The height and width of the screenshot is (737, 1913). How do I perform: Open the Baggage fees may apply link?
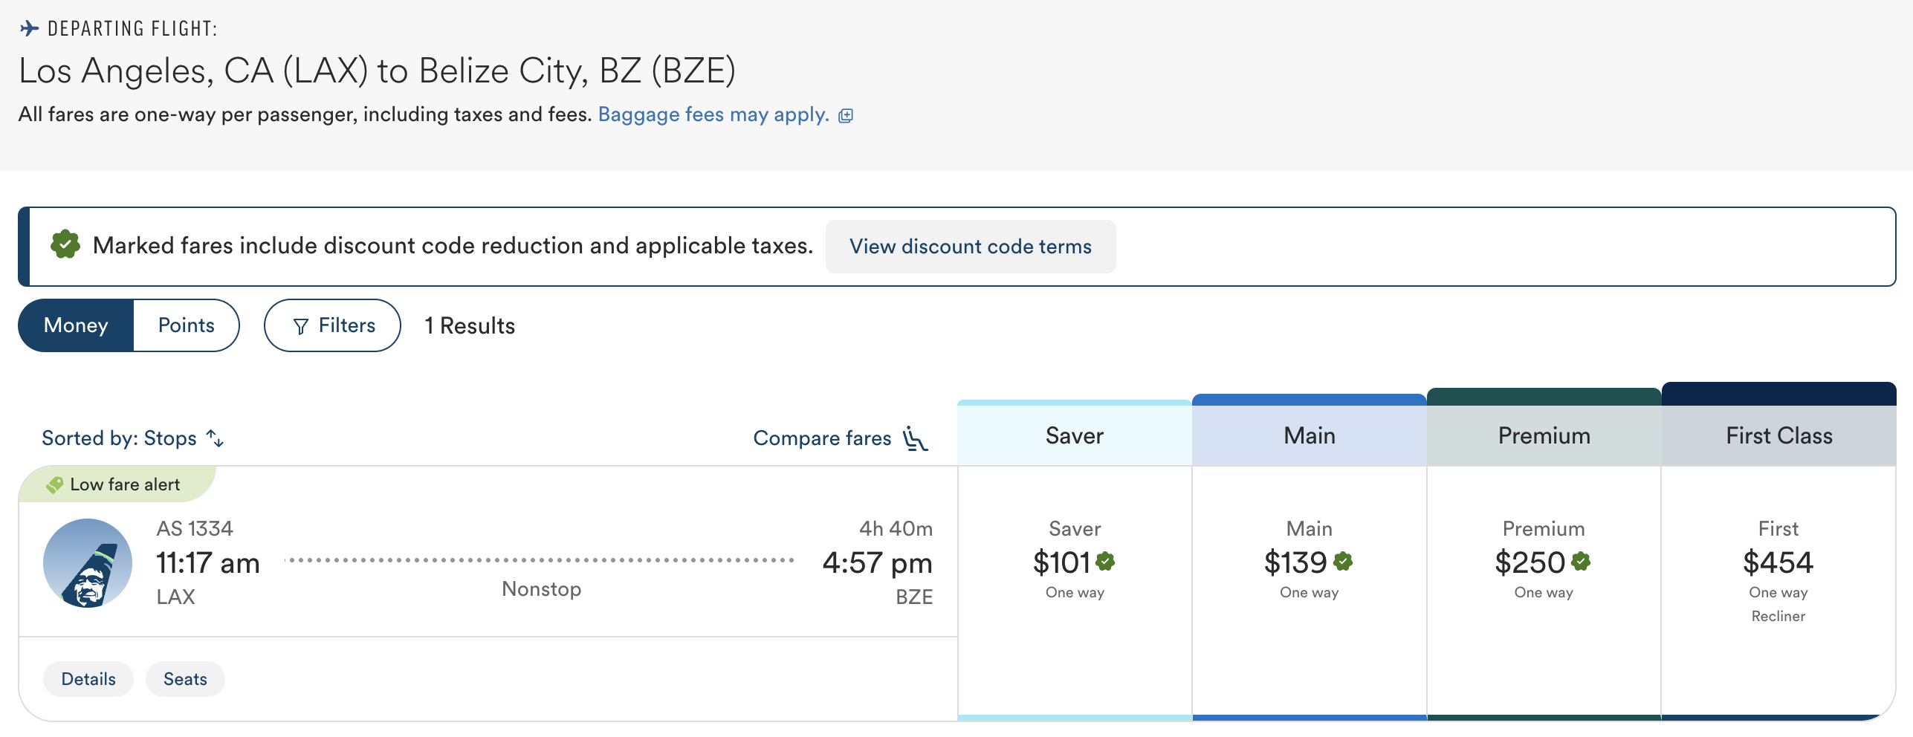[713, 114]
